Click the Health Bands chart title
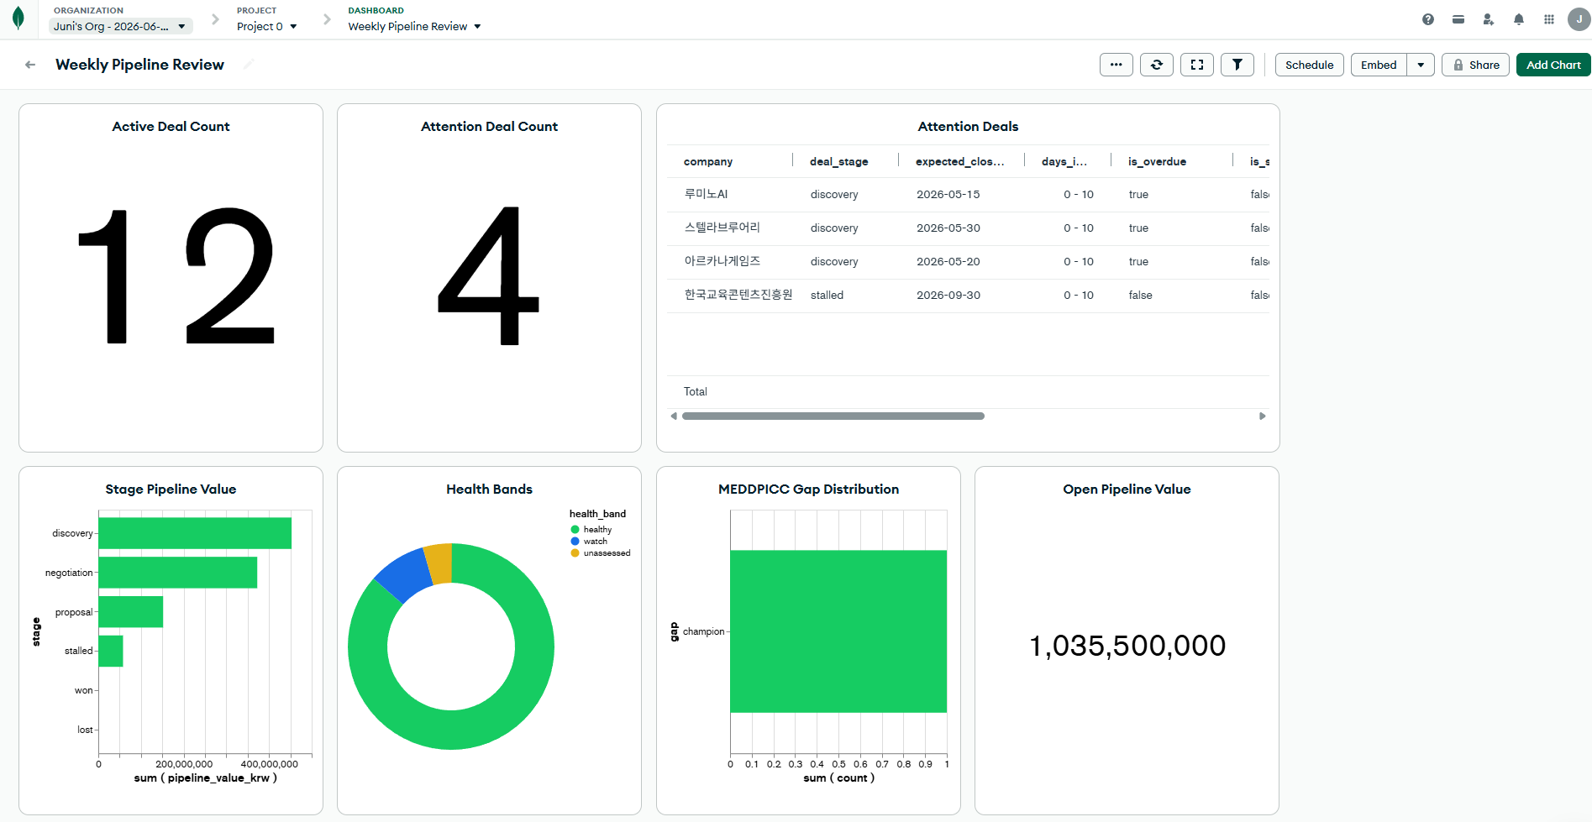The height and width of the screenshot is (822, 1592). pyautogui.click(x=489, y=489)
